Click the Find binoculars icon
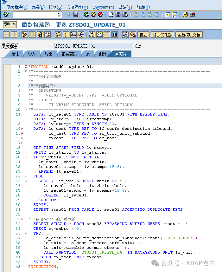 118,15
